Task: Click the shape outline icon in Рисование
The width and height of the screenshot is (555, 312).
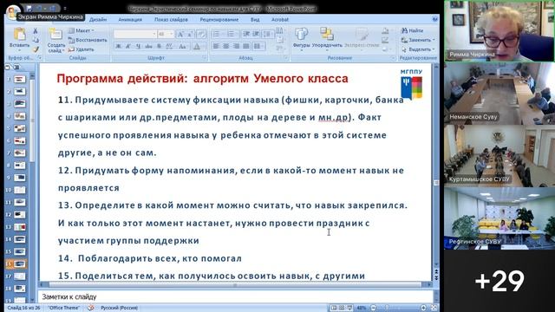Action: tap(385, 40)
